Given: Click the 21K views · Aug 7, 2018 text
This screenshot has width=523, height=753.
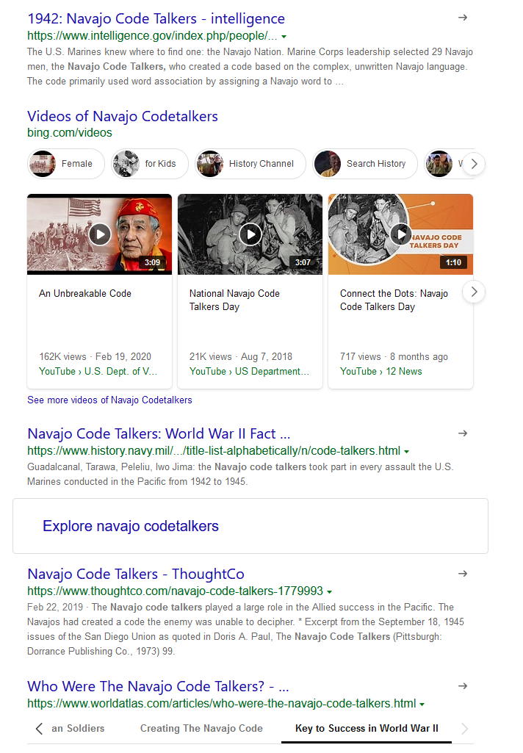Looking at the screenshot, I should coord(241,357).
